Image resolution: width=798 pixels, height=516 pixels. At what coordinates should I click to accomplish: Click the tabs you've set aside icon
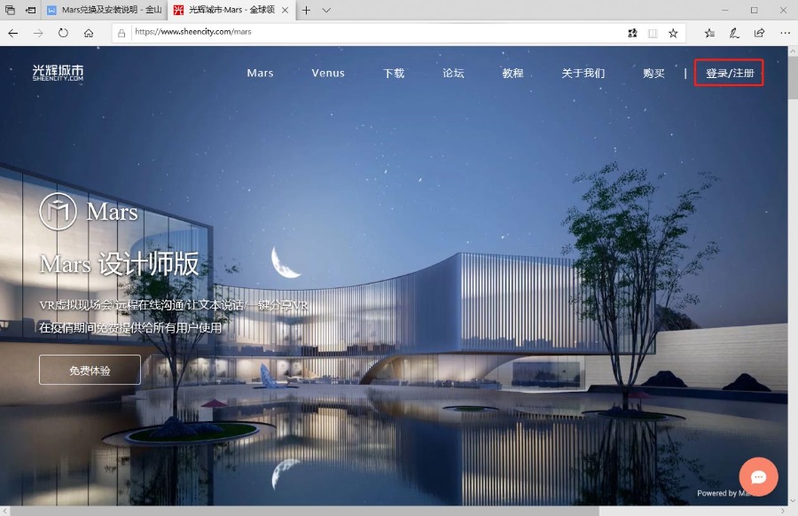10,10
